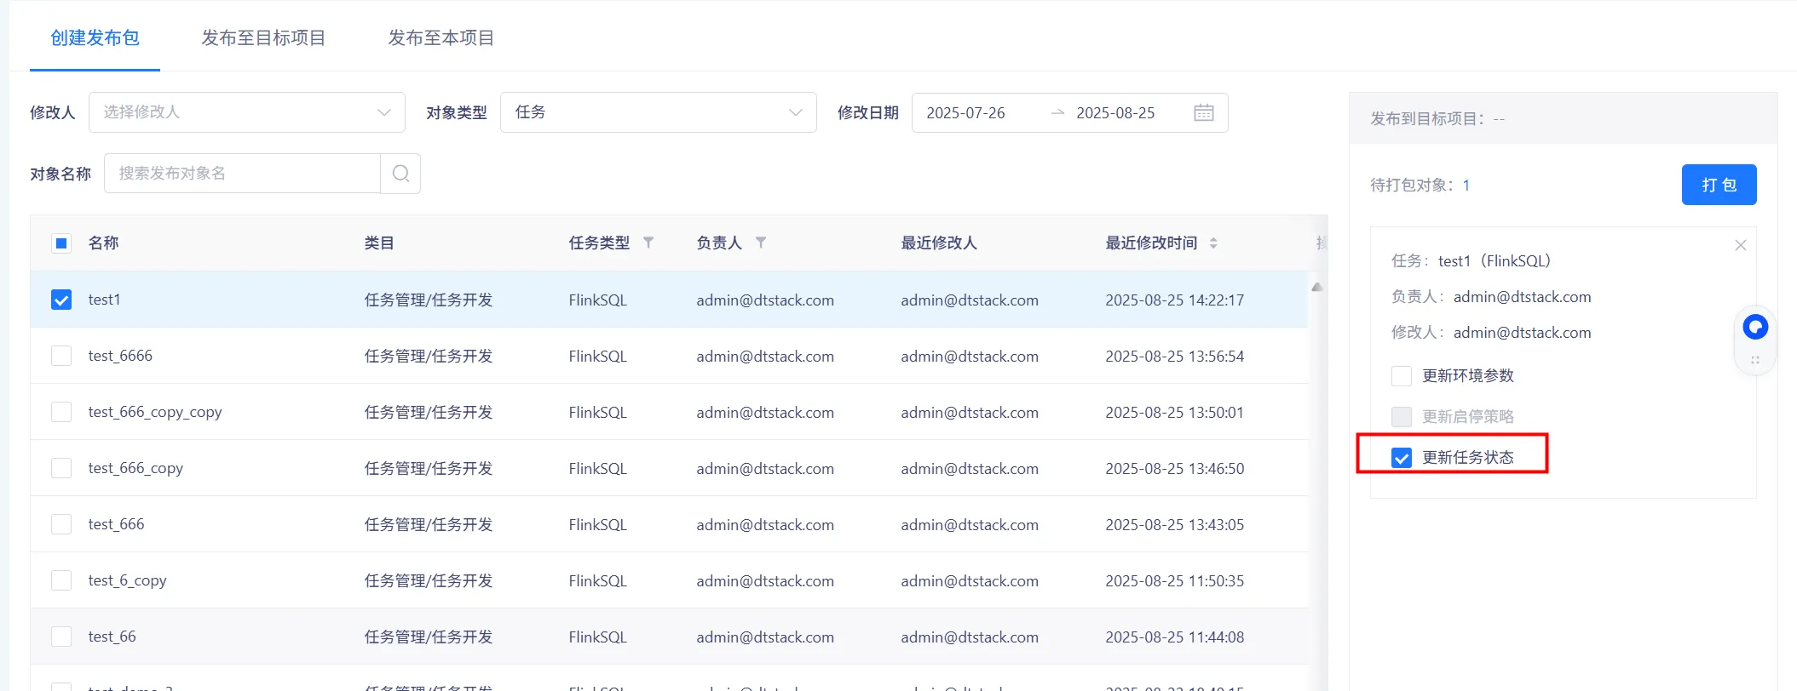Expand the object type dropdown showing 任务
Viewport: 1797px width, 691px height.
pyautogui.click(x=658, y=112)
